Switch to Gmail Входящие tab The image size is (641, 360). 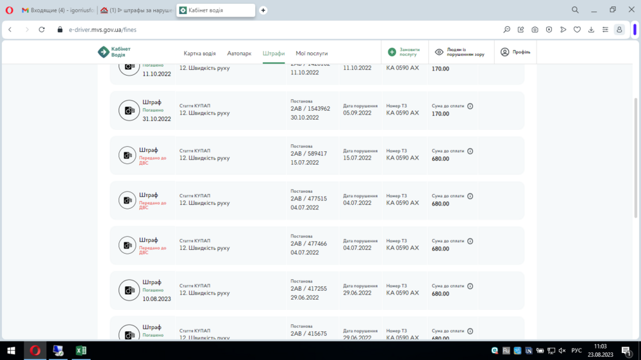pos(56,10)
